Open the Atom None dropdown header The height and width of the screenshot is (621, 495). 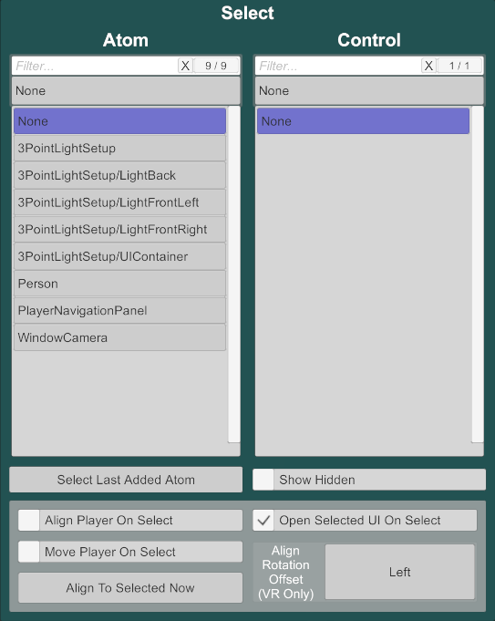(126, 90)
